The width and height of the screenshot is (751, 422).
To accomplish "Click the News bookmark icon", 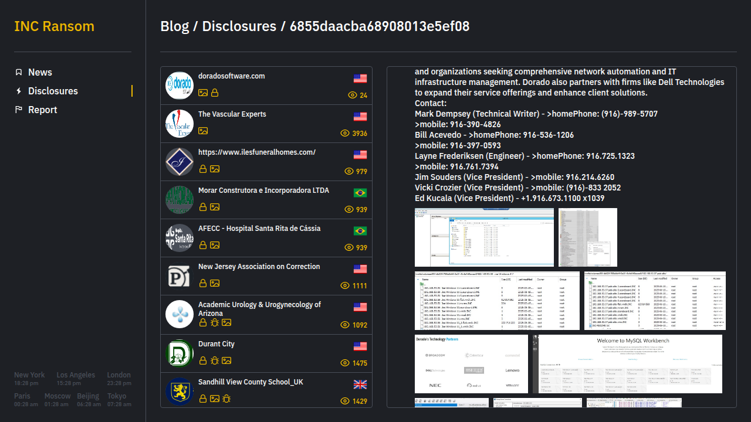I will (x=19, y=72).
